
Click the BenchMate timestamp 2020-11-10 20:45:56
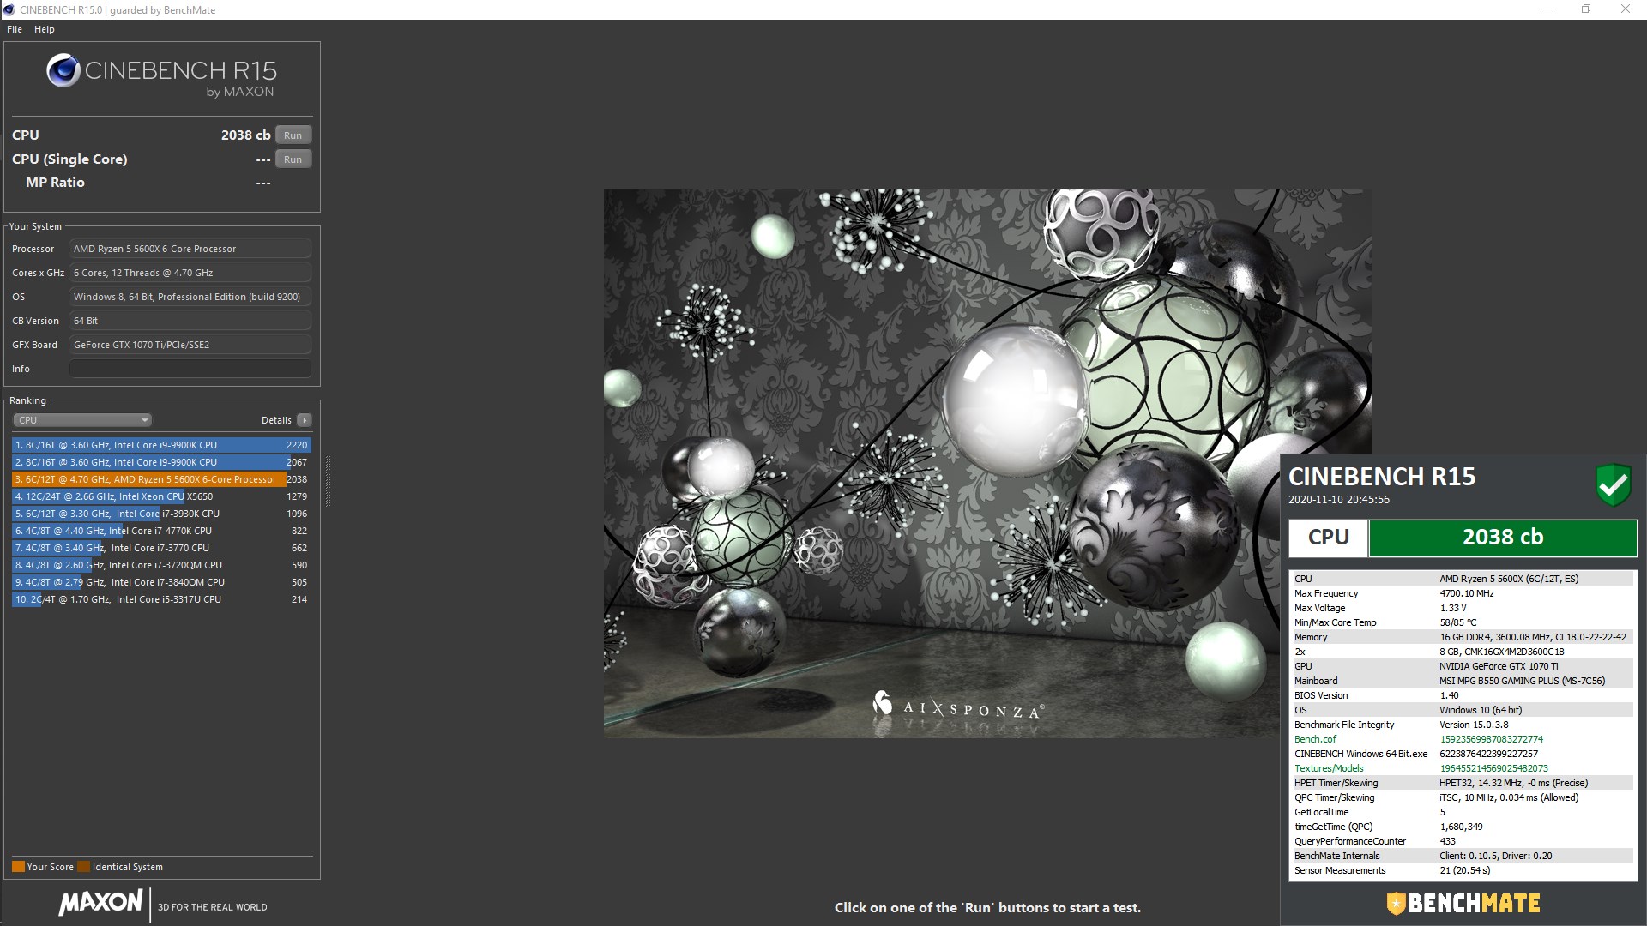[1338, 500]
